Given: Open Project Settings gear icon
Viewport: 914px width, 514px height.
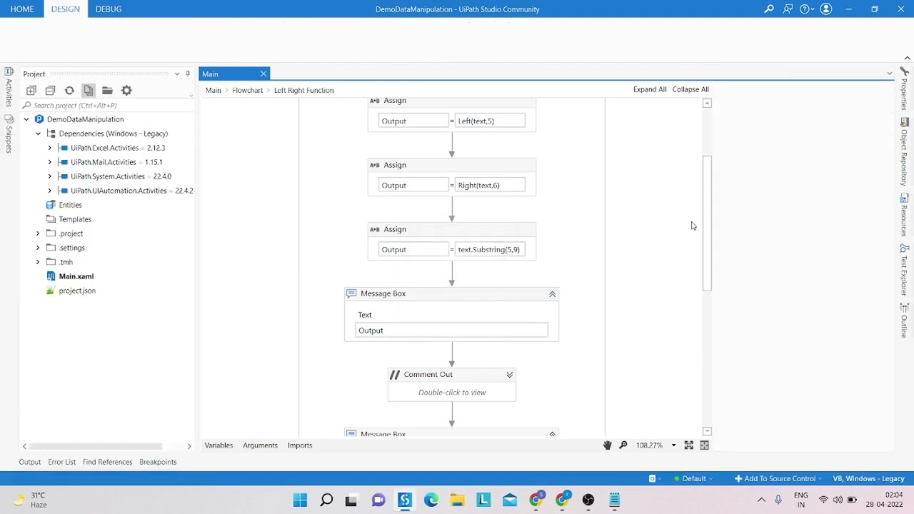Looking at the screenshot, I should point(126,91).
